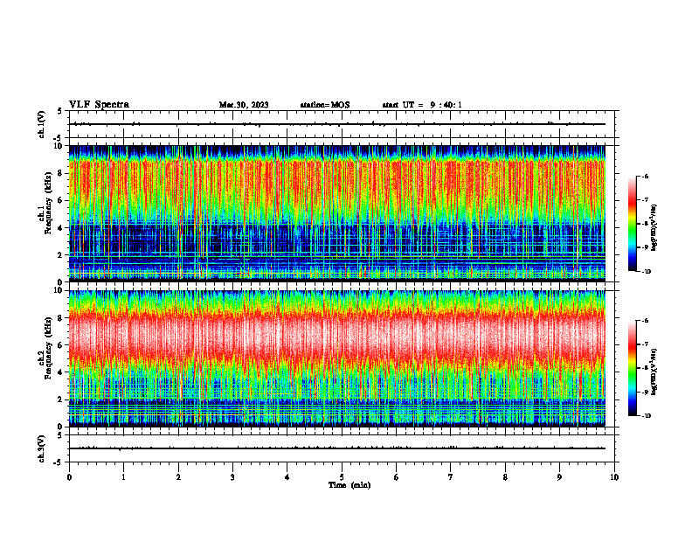Click the "ch.1(V)" waveform axis label
692x535 pixels.
(42, 124)
